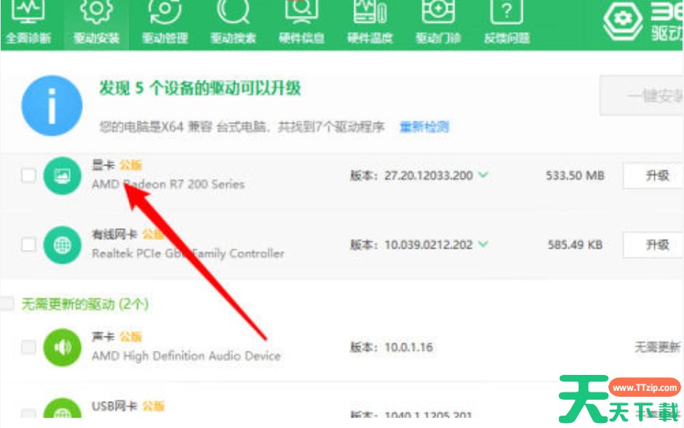Toggle the 无需更新的驱动 group checkbox
The height and width of the screenshot is (428, 684).
point(7,304)
